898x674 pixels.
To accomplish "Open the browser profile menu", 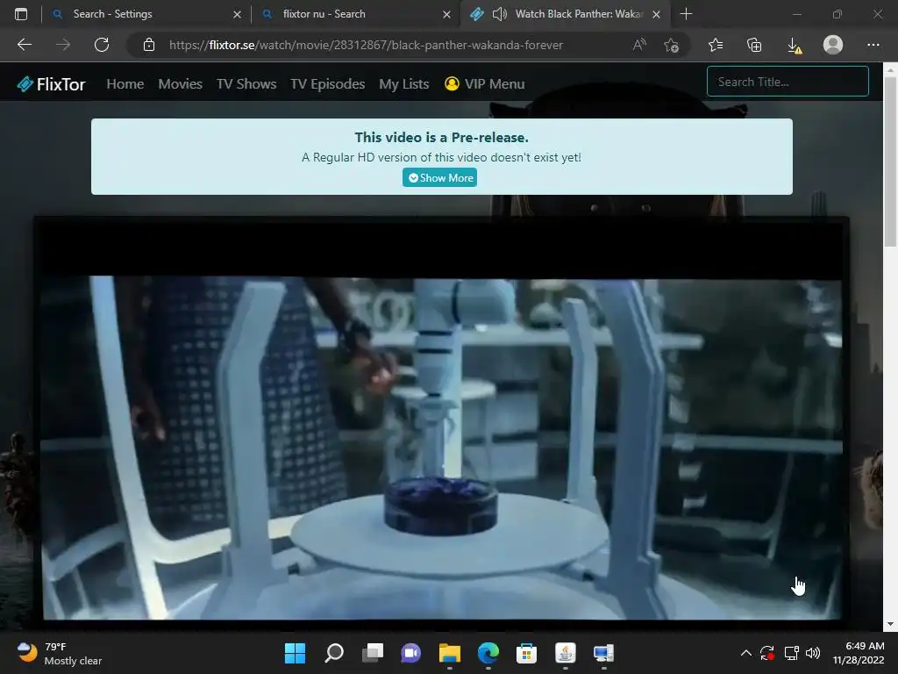I will coord(833,45).
